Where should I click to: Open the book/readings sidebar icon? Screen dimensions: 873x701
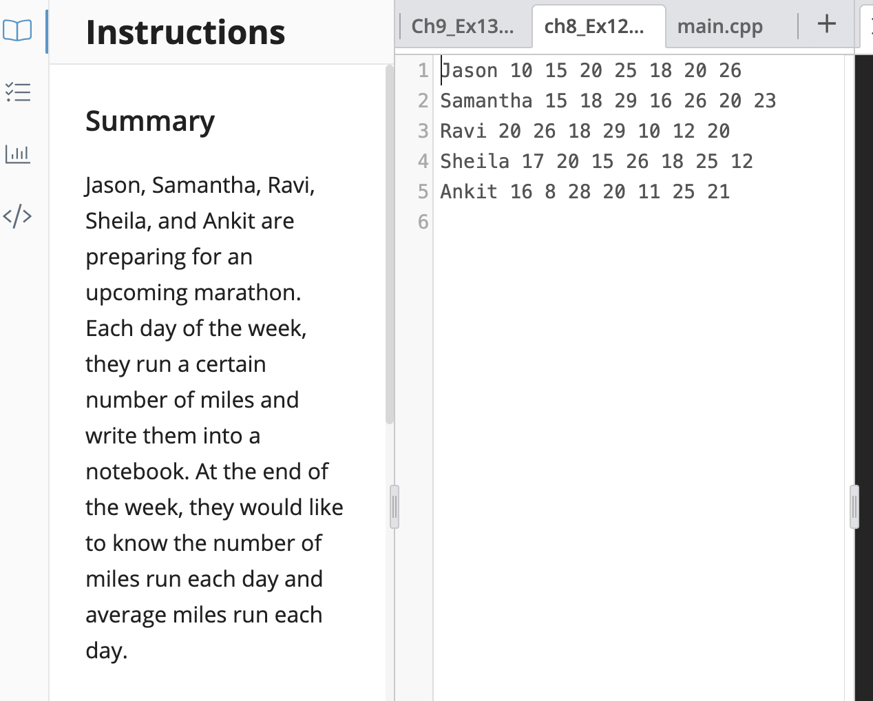[x=19, y=30]
